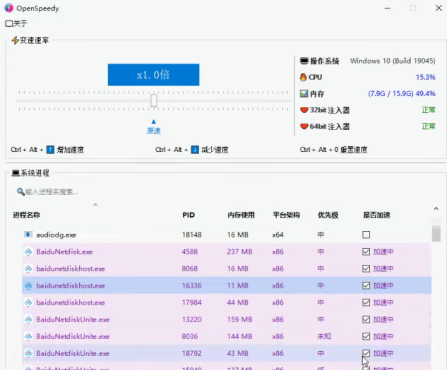Click priority cell 未知 for PID 8036

pos(324,337)
